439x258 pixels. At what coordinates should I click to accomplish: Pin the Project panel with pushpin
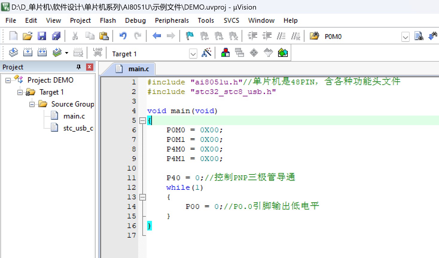pyautogui.click(x=79, y=67)
